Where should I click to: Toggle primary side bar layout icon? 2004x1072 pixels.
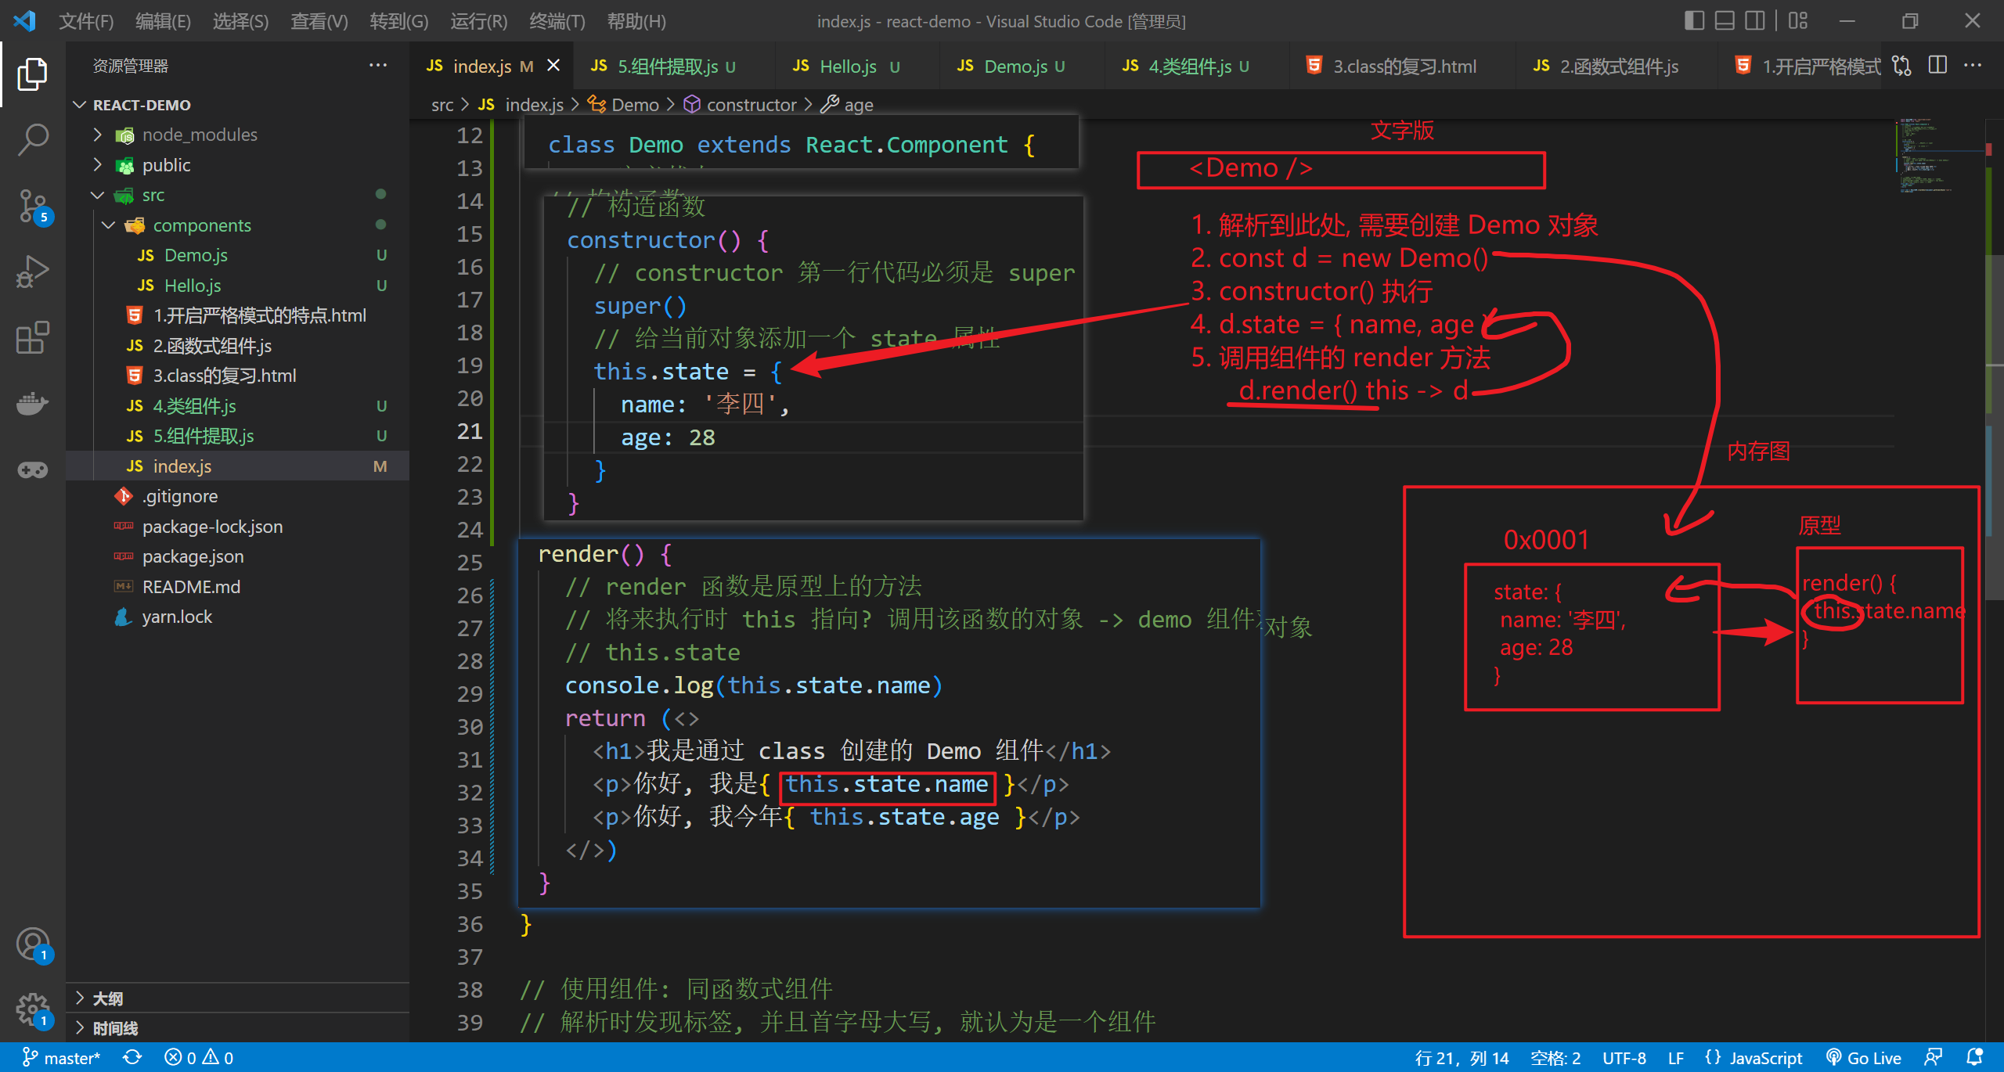(1694, 20)
